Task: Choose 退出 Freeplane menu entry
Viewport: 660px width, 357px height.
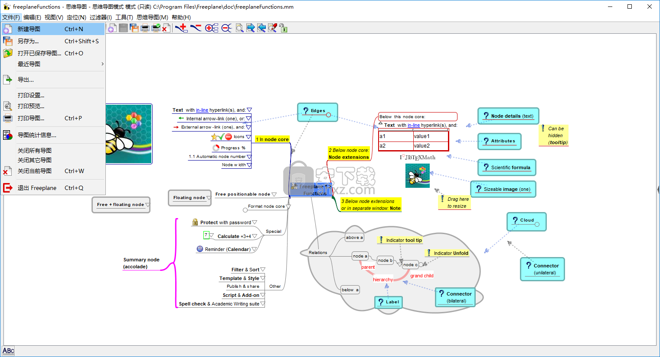Action: tap(53, 188)
